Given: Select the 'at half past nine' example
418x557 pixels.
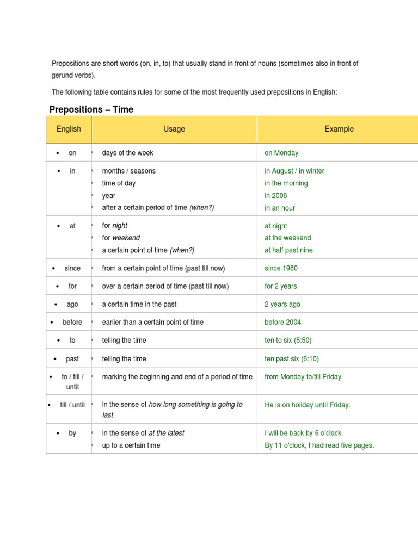Looking at the screenshot, I should point(288,250).
